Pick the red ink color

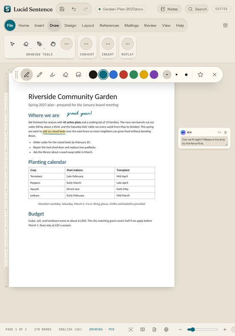pos(123,75)
